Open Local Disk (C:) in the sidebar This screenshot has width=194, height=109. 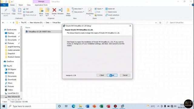pyautogui.click(x=13, y=93)
